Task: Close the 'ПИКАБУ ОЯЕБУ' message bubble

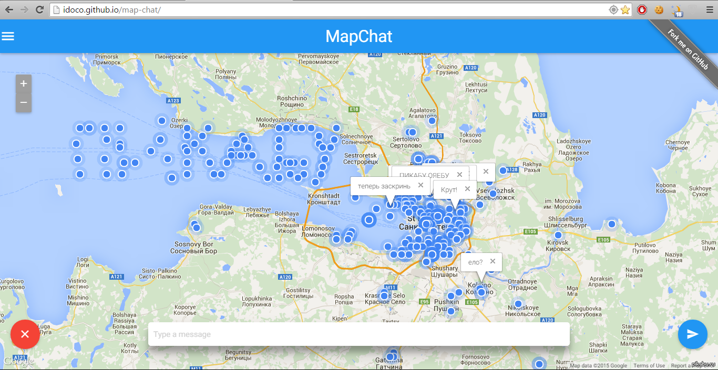Action: coord(459,175)
